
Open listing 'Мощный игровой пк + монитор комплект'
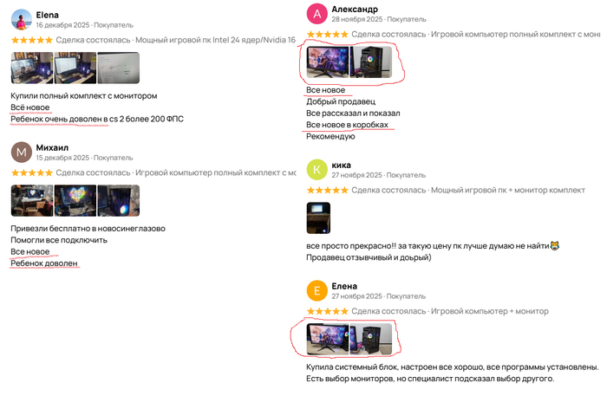pyautogui.click(x=508, y=190)
